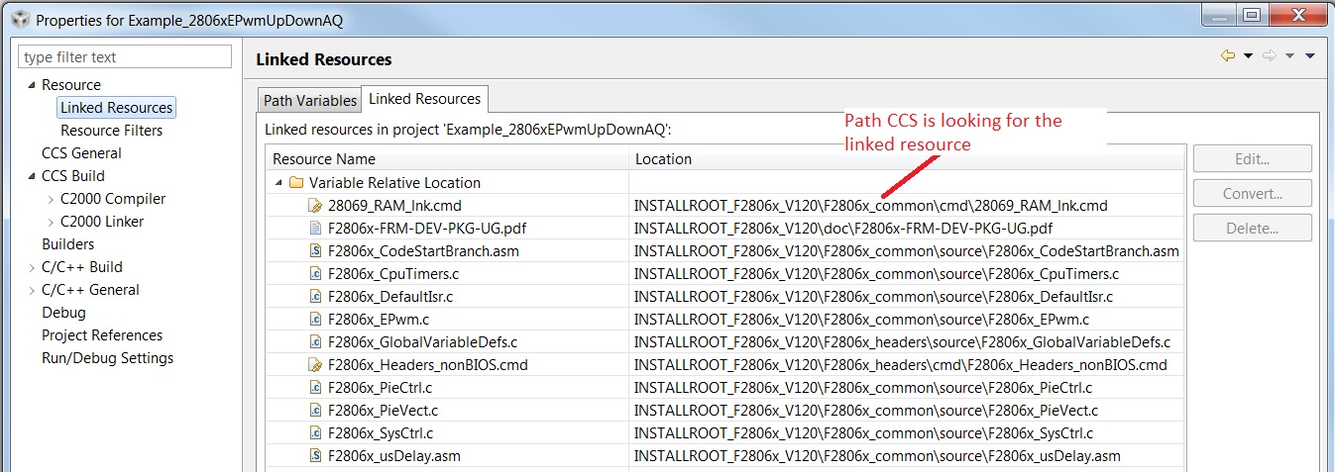The height and width of the screenshot is (472, 1335).
Task: Click the F2806x_usDelay.asm file icon
Action: click(x=315, y=456)
